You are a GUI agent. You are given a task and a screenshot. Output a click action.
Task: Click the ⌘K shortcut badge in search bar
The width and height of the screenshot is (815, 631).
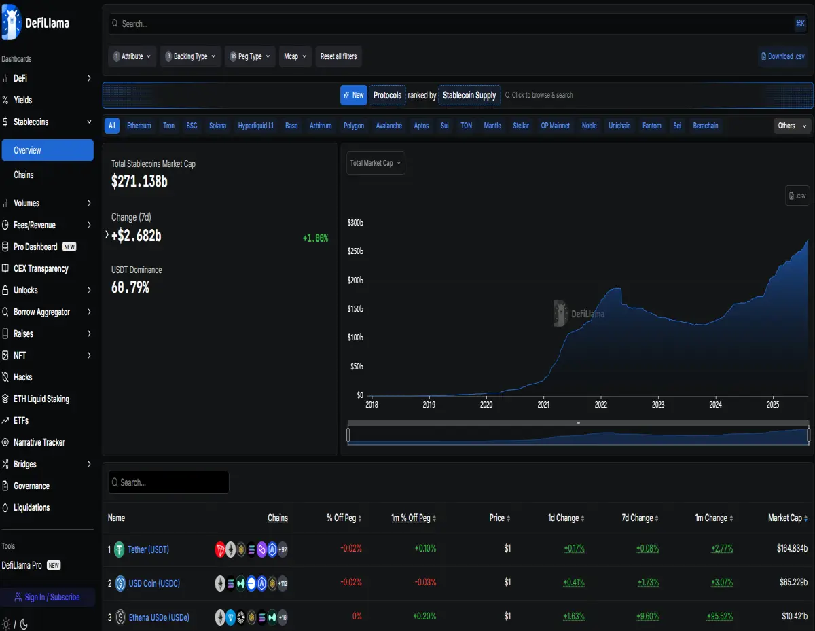tap(800, 24)
